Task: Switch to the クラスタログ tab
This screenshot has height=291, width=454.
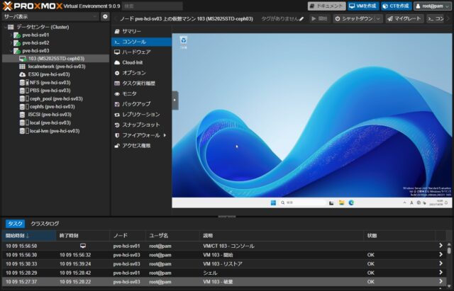Action: 45,224
